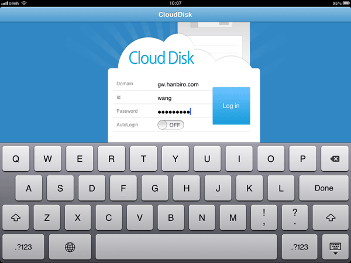Select the Id field containing wang

(x=182, y=98)
